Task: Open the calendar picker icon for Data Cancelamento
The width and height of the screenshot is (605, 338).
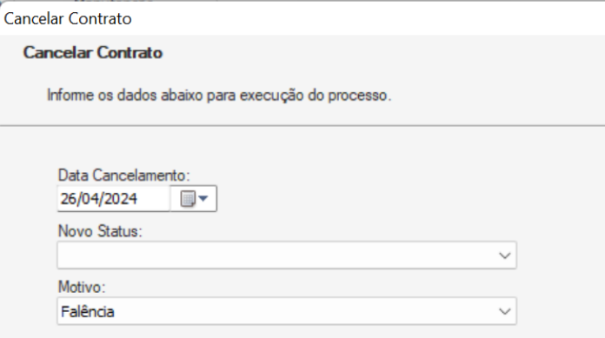Action: 188,199
